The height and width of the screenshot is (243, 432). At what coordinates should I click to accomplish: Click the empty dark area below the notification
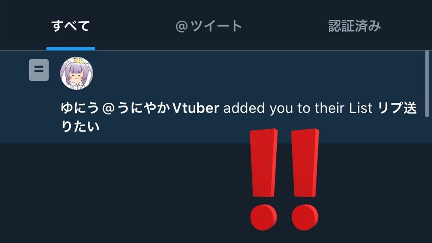124,193
